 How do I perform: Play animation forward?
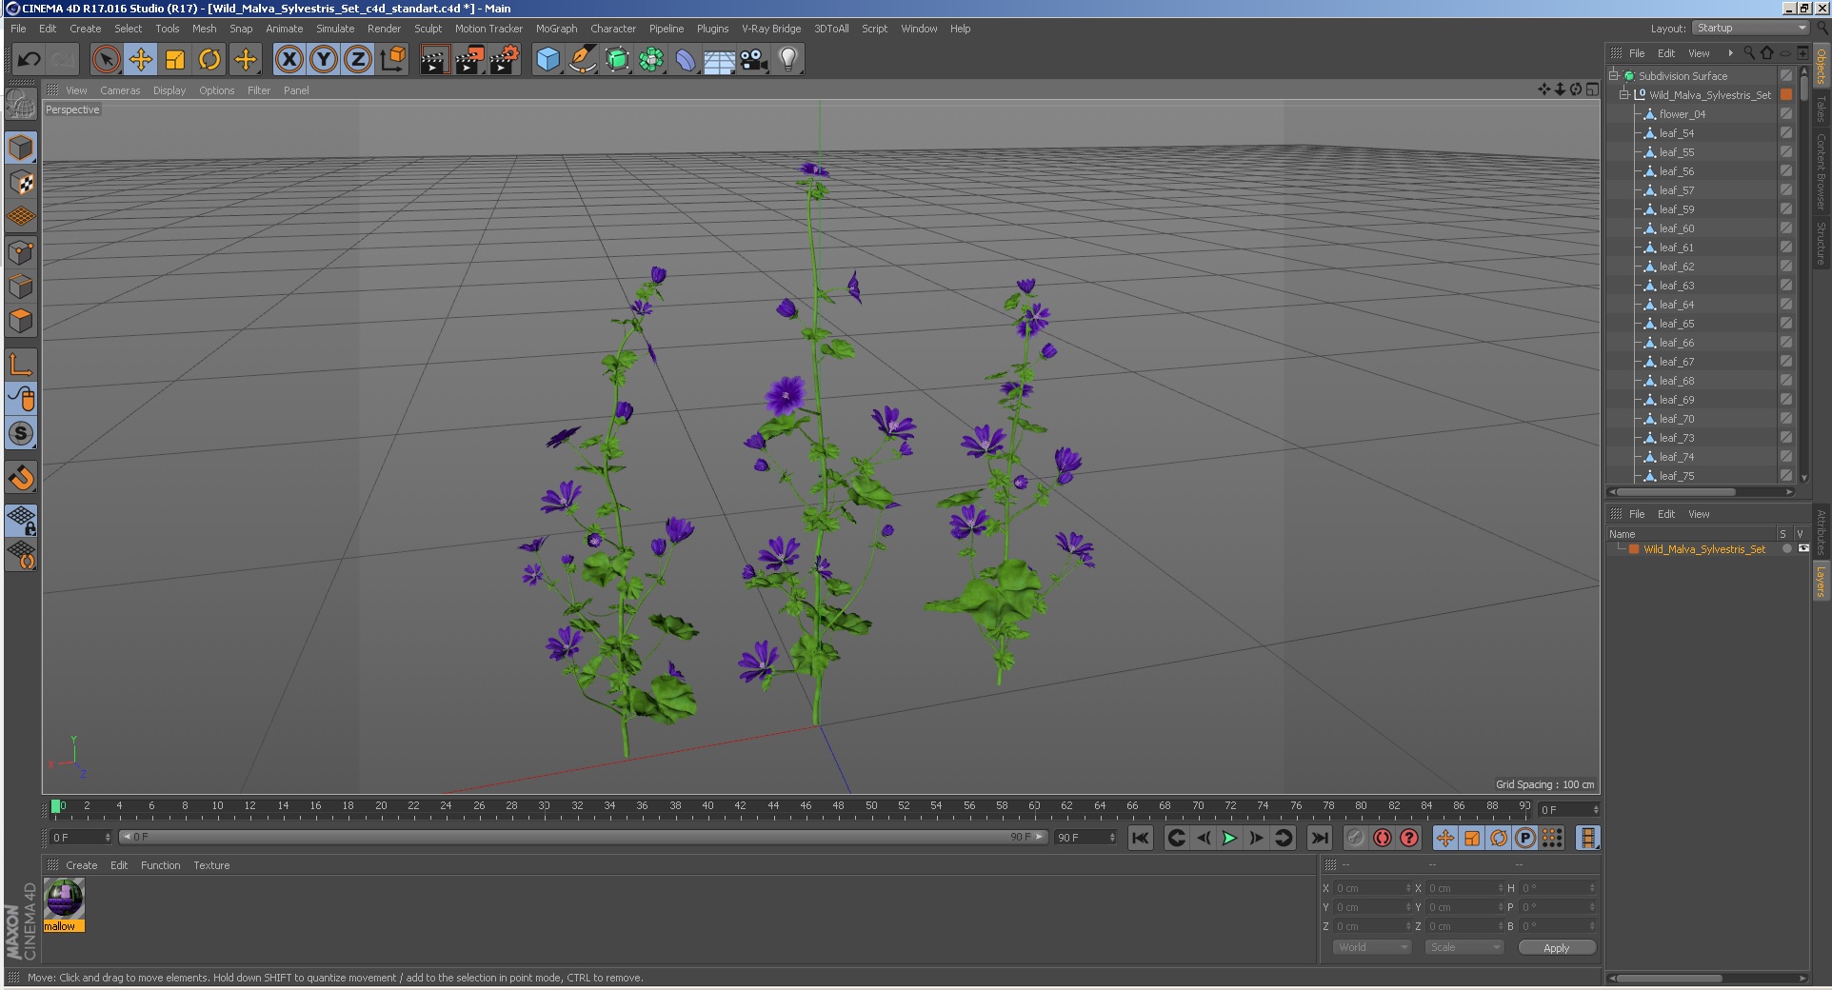(x=1229, y=838)
